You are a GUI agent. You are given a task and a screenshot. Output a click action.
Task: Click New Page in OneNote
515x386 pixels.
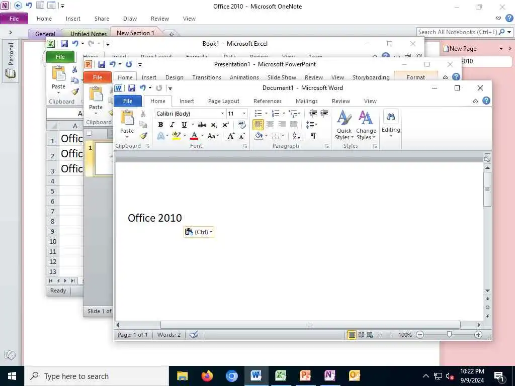pos(463,49)
